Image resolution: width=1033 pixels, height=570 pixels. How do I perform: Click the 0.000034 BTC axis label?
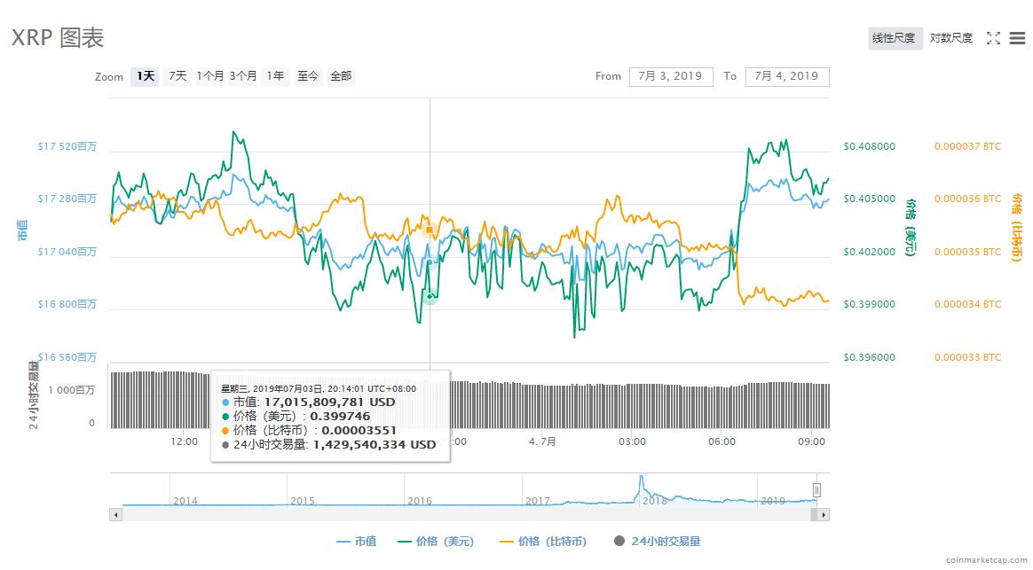coord(967,304)
